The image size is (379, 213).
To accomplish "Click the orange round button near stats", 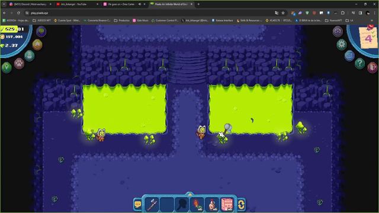I will 37,45.
